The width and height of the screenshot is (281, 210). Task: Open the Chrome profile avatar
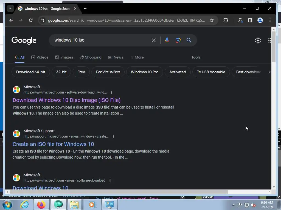pos(260,20)
